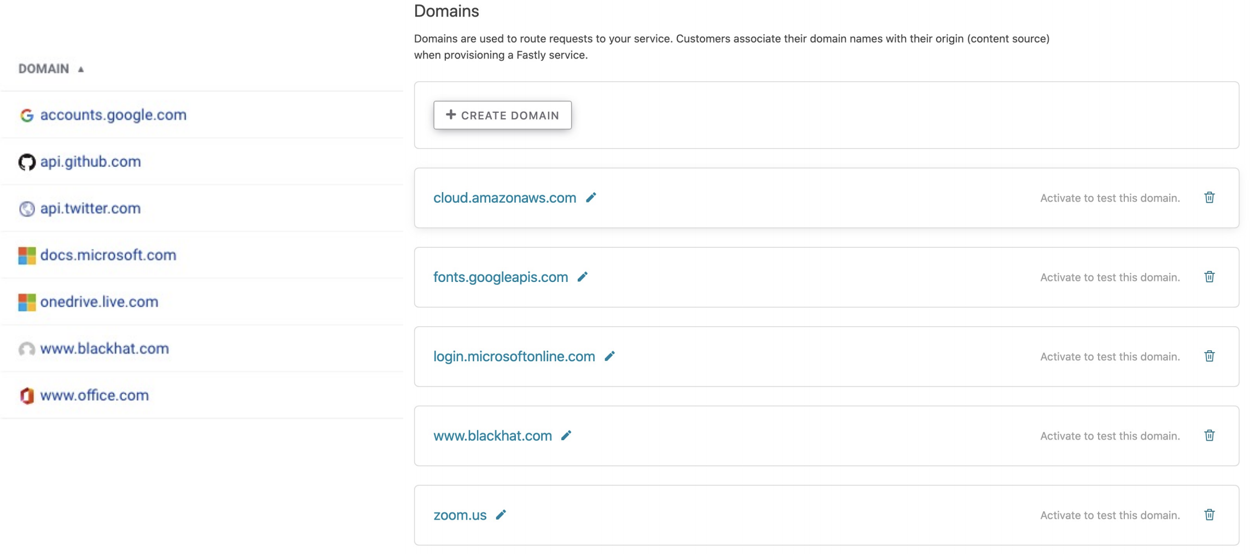The width and height of the screenshot is (1254, 554).
Task: Delete www.blackhat.com with the trash icon
Action: coord(1209,436)
